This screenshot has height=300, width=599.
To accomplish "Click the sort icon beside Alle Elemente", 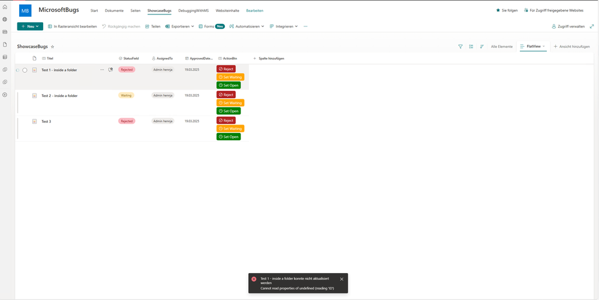I will 481,47.
